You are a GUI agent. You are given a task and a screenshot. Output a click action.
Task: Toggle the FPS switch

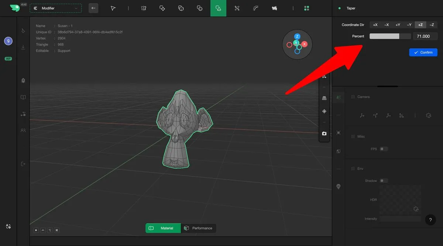click(384, 149)
